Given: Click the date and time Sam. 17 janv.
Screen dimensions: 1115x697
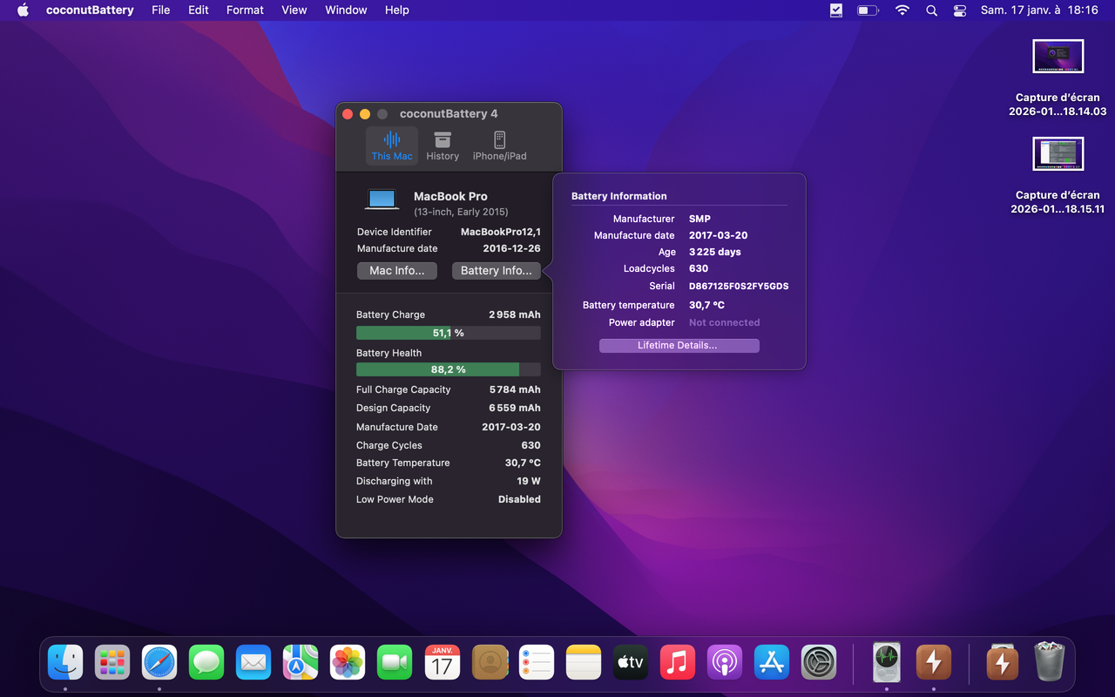Looking at the screenshot, I should [1039, 10].
